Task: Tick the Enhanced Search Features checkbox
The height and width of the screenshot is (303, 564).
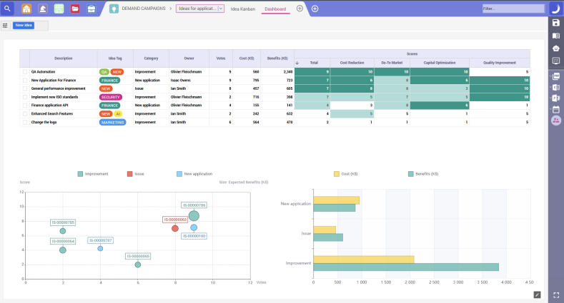Action: (24, 113)
